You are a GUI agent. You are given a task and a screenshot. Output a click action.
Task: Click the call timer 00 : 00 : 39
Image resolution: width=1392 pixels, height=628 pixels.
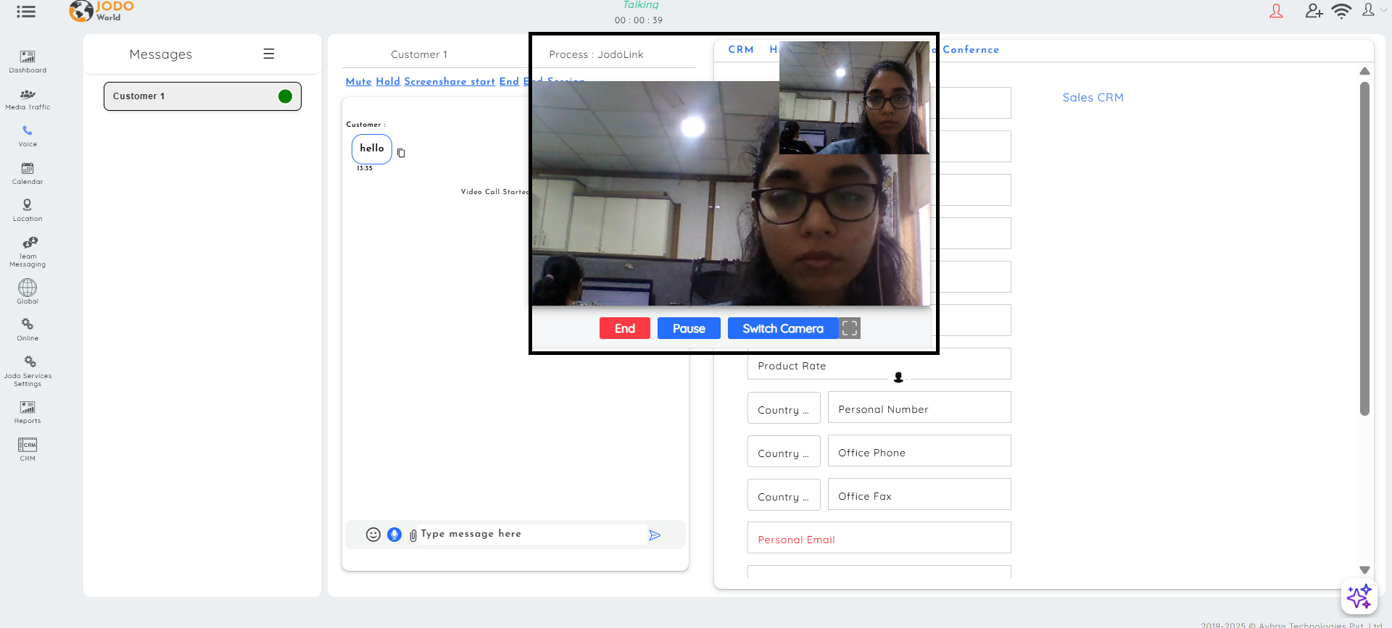(639, 20)
